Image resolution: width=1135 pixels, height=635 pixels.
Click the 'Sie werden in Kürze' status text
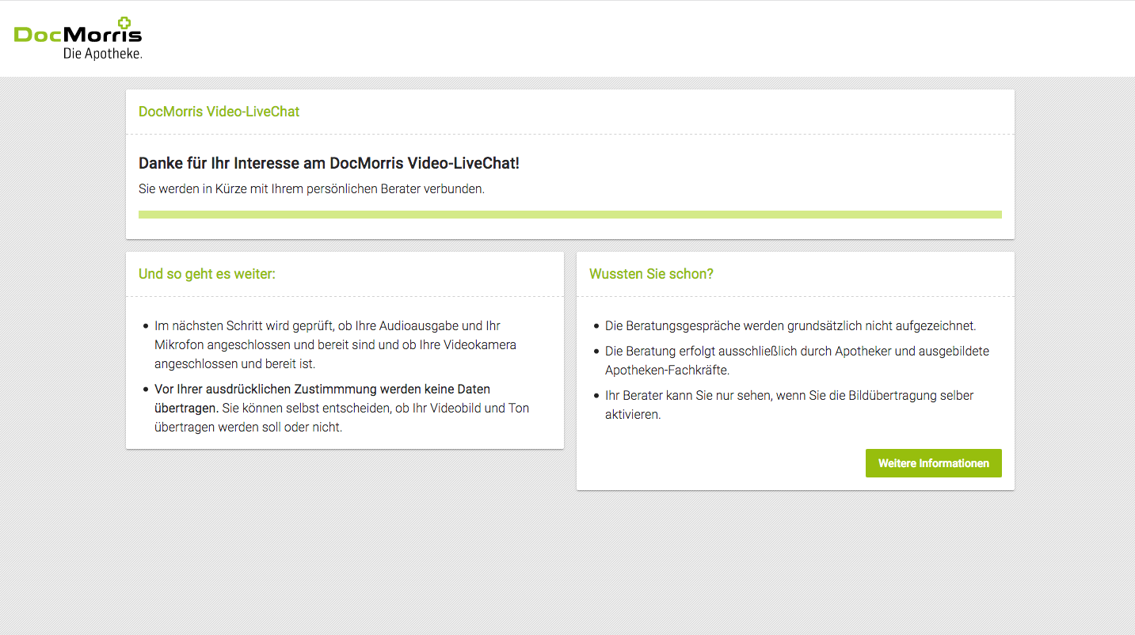pos(311,189)
